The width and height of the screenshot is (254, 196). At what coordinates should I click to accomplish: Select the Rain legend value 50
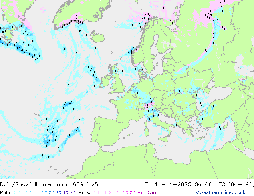pos(72,193)
